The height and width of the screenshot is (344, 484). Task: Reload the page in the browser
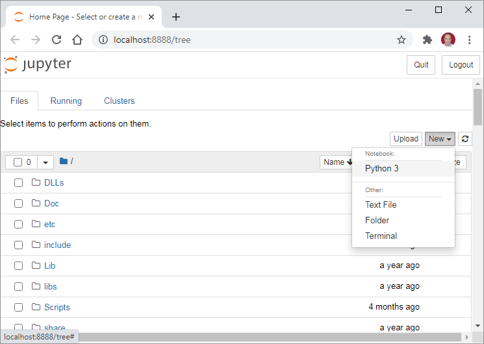(57, 40)
